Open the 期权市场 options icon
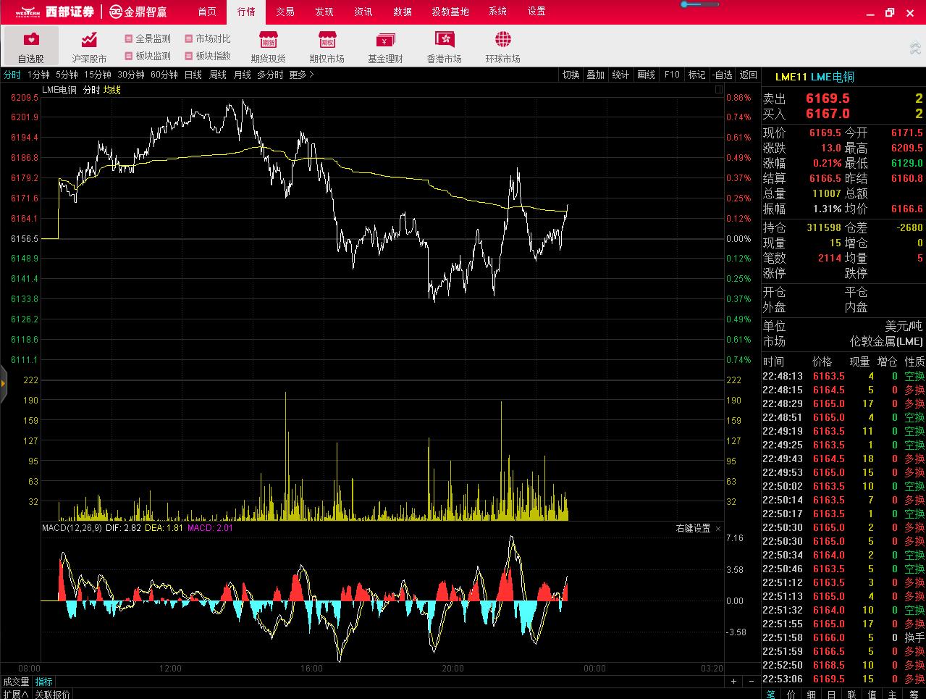The image size is (926, 699). click(x=327, y=40)
